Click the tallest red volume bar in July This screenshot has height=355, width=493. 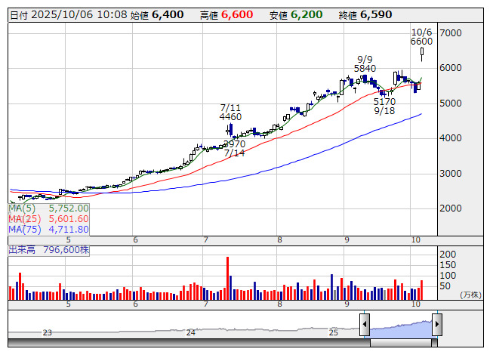coord(228,278)
